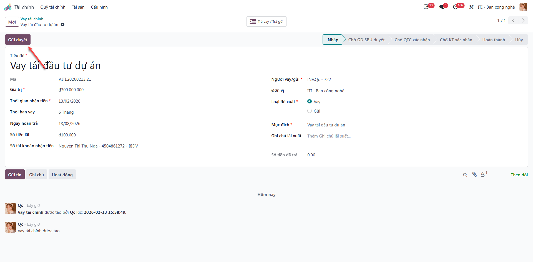This screenshot has width=533, height=262.
Task: Attach a file using the paperclip icon
Action: point(474,175)
